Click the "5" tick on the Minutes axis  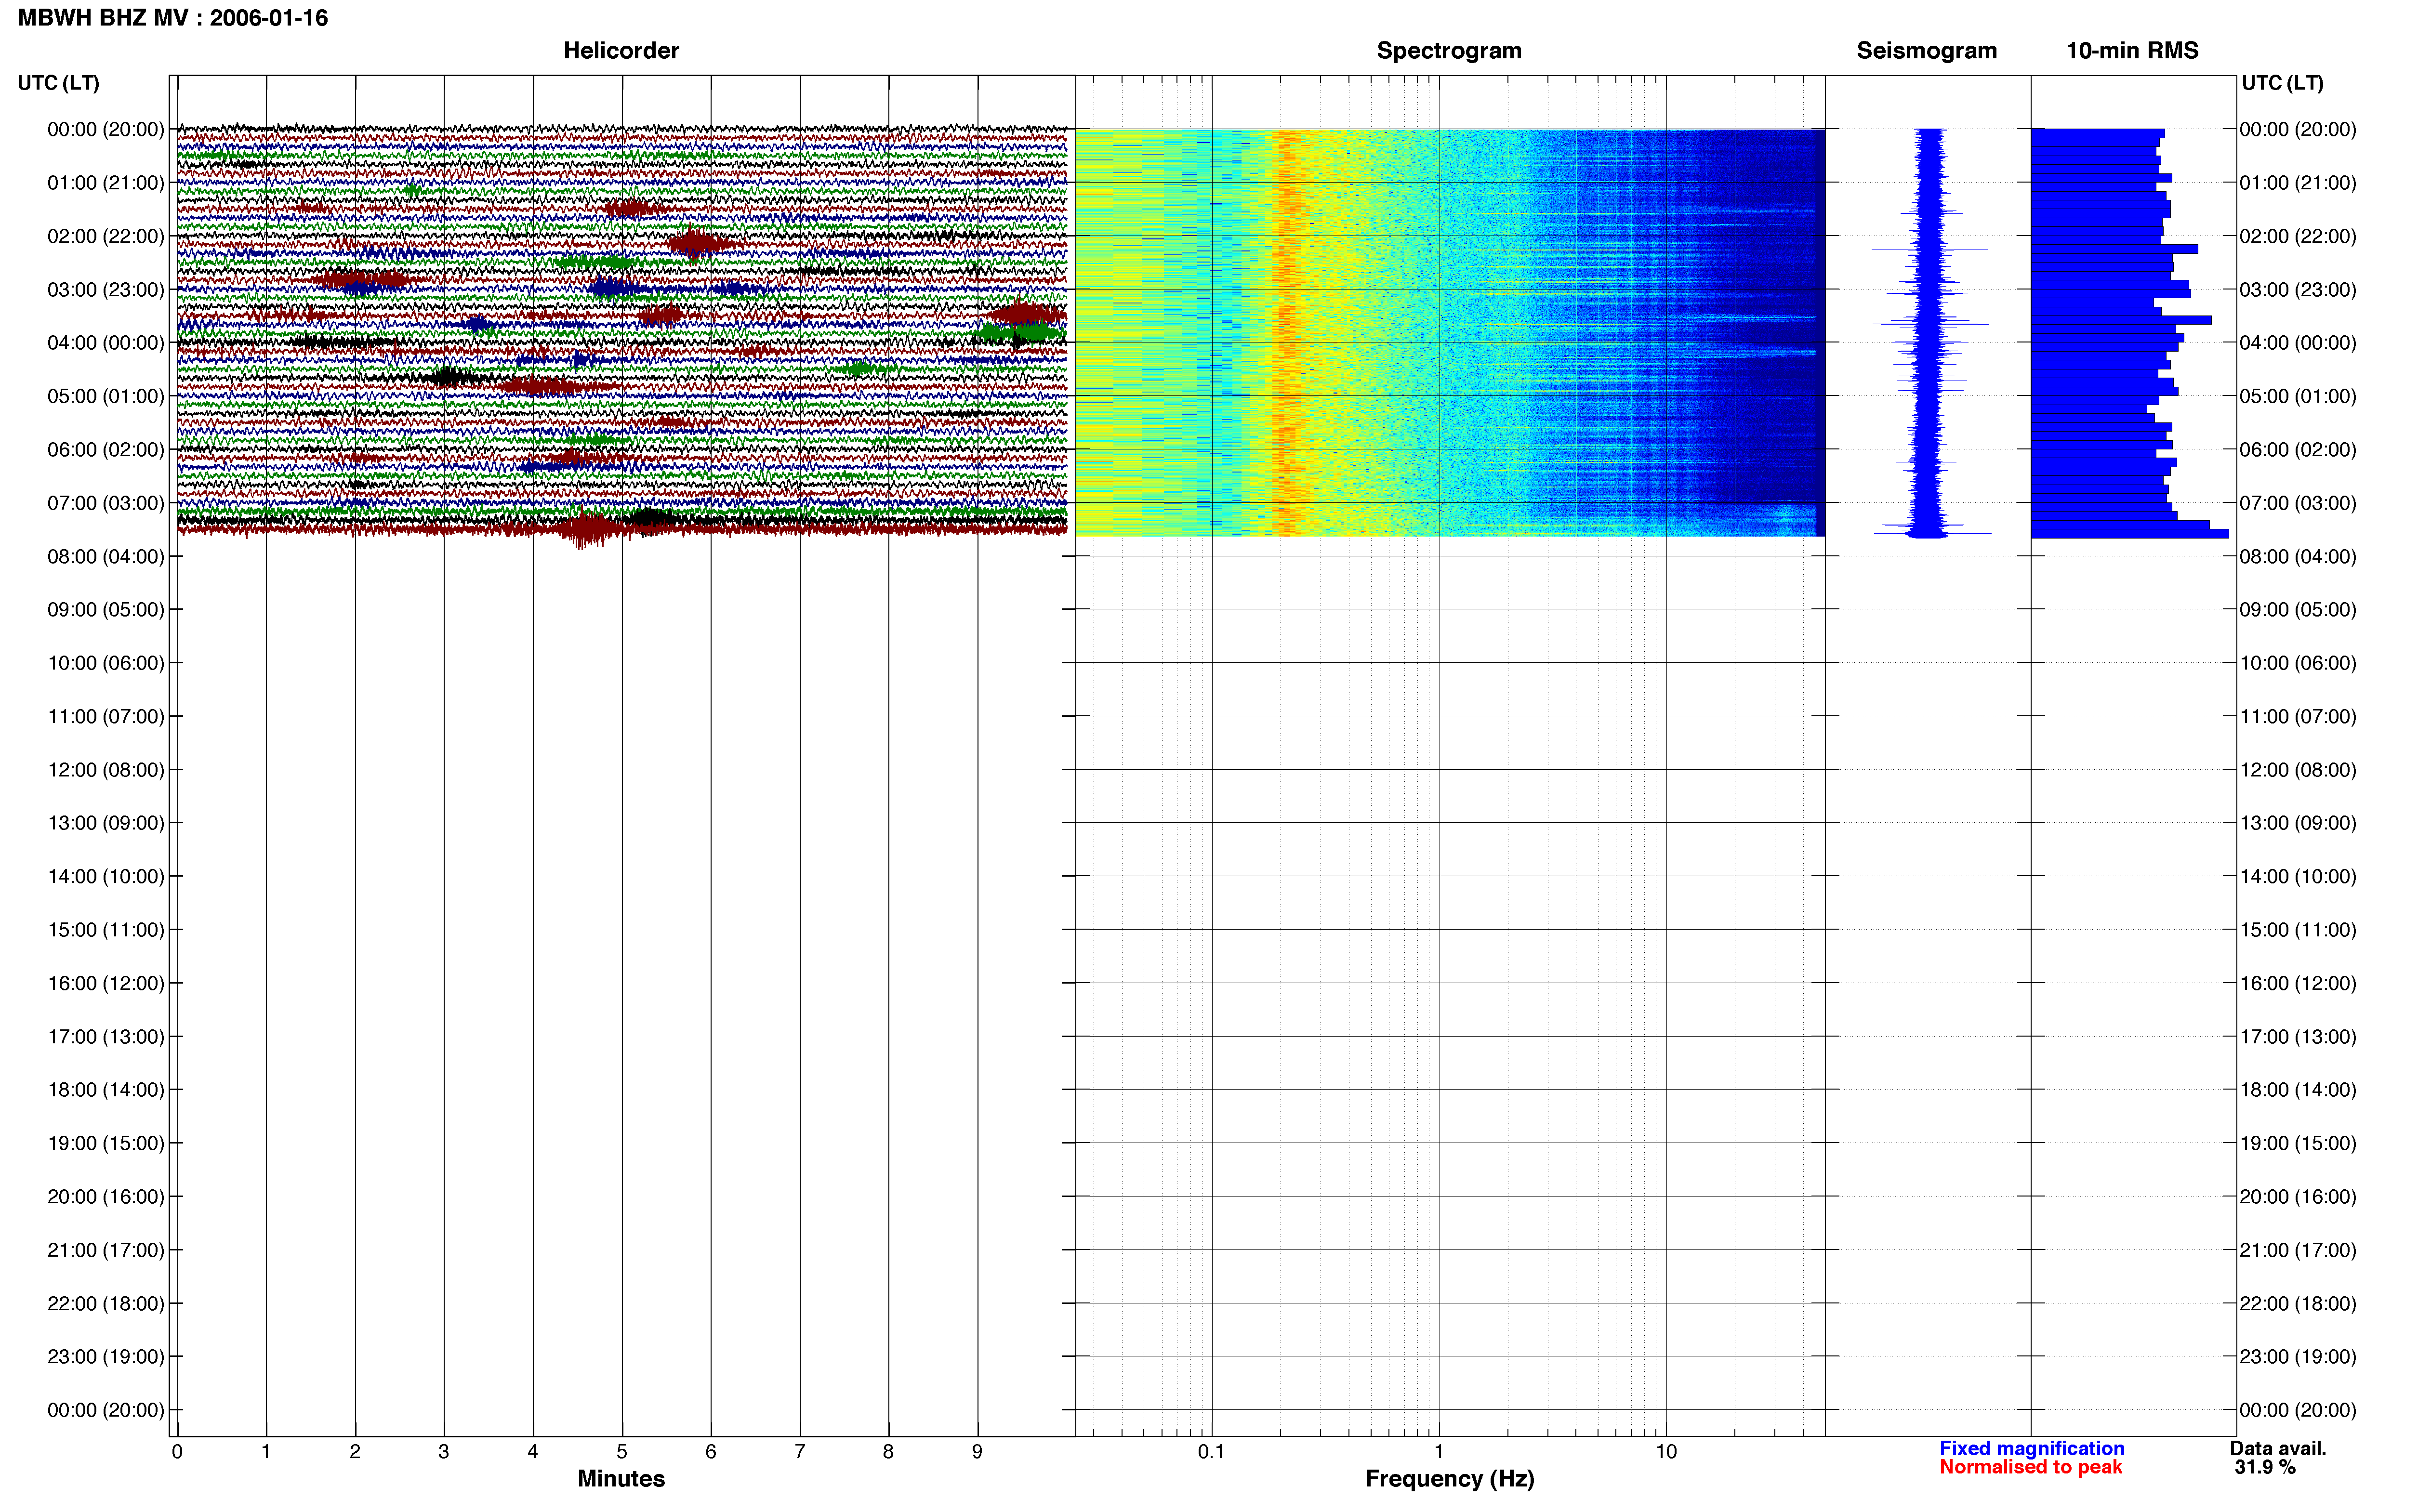(622, 1452)
